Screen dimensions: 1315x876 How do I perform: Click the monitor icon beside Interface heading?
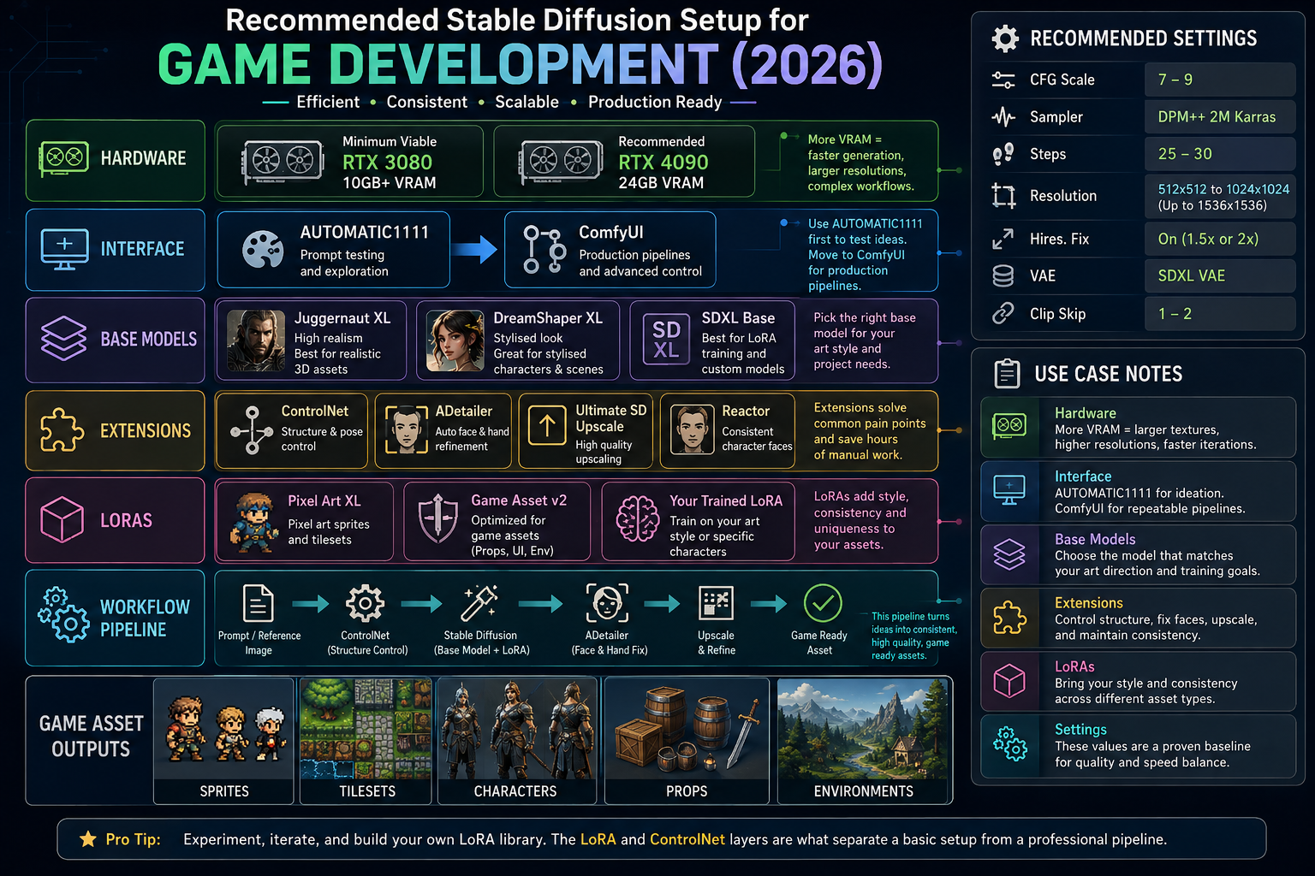pos(64,249)
